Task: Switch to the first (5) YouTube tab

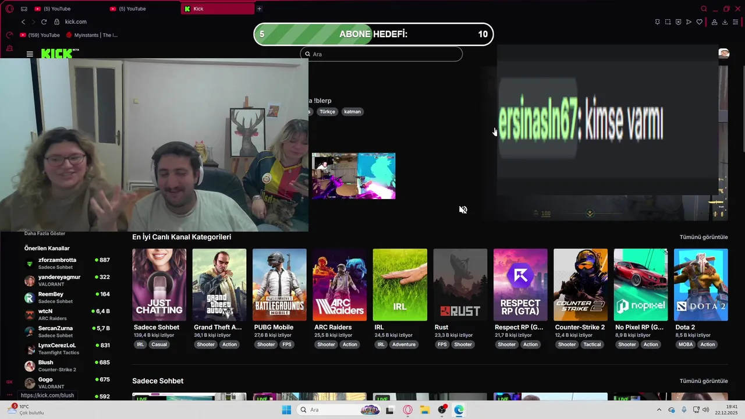Action: (x=69, y=9)
